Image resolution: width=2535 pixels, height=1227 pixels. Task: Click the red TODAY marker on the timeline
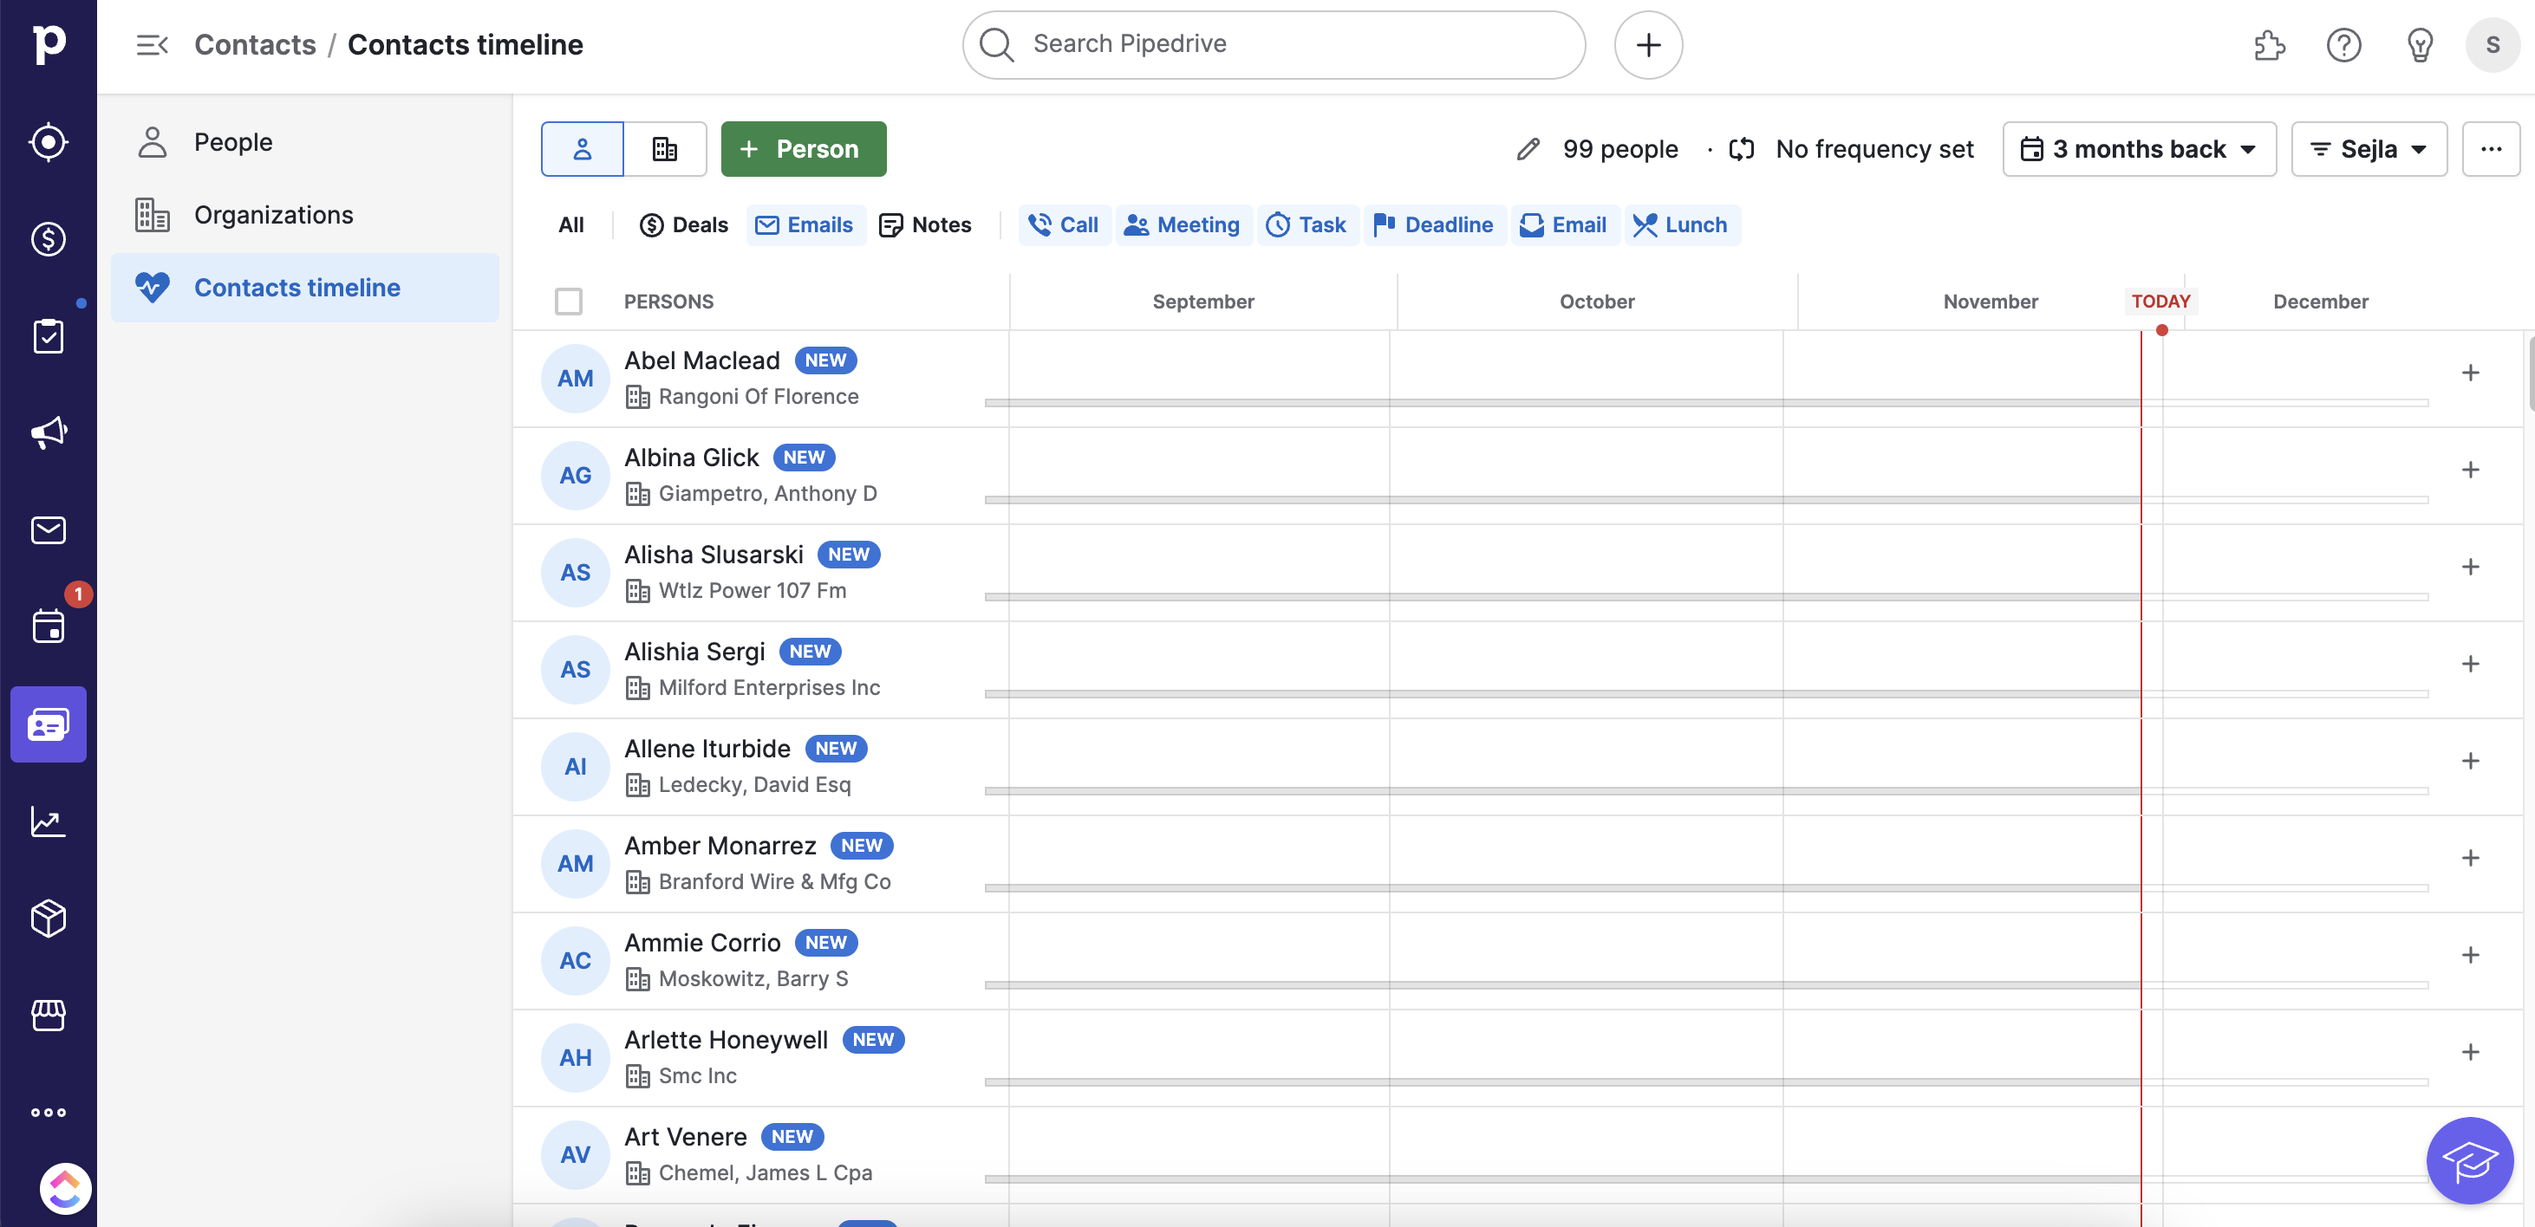(x=2161, y=301)
